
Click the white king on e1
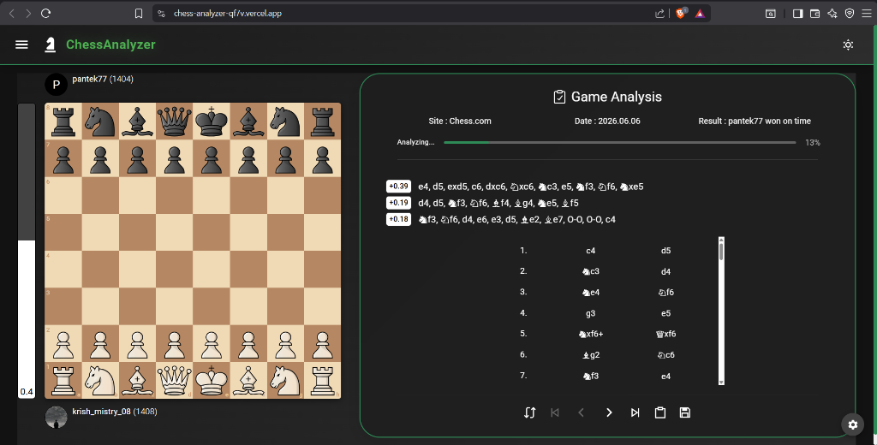[x=212, y=380]
